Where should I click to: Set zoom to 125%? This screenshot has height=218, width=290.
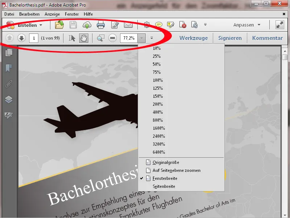[181, 88]
